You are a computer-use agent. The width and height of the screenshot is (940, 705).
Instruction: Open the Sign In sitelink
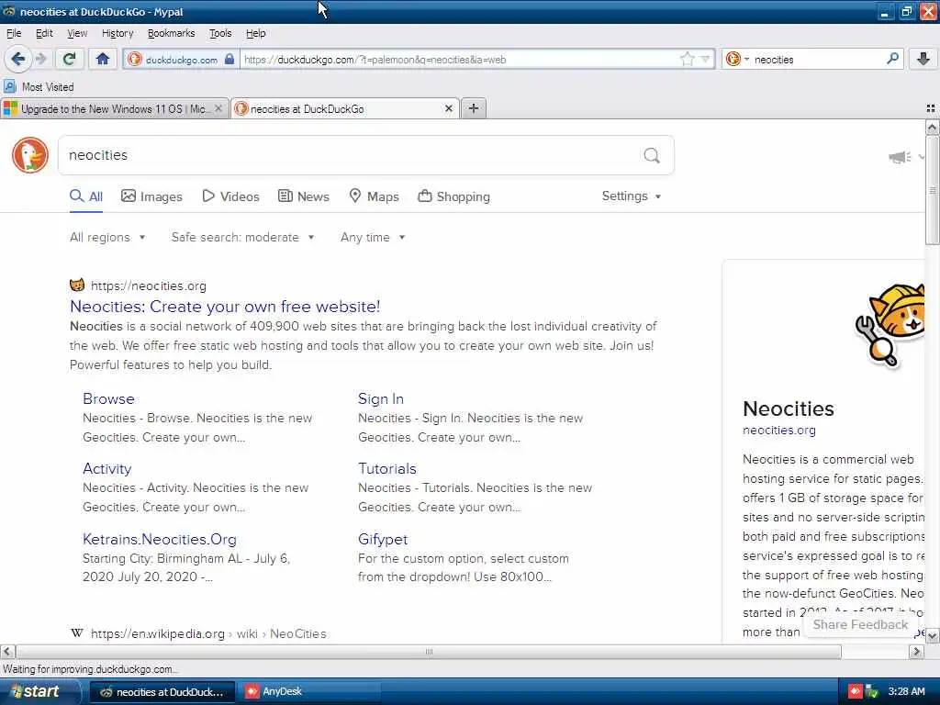coord(381,398)
